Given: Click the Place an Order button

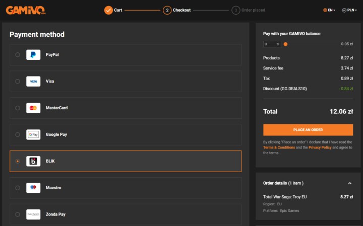Looking at the screenshot, I should pos(308,130).
